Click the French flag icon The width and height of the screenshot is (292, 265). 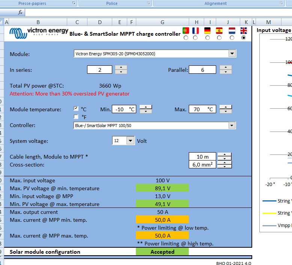click(195, 30)
